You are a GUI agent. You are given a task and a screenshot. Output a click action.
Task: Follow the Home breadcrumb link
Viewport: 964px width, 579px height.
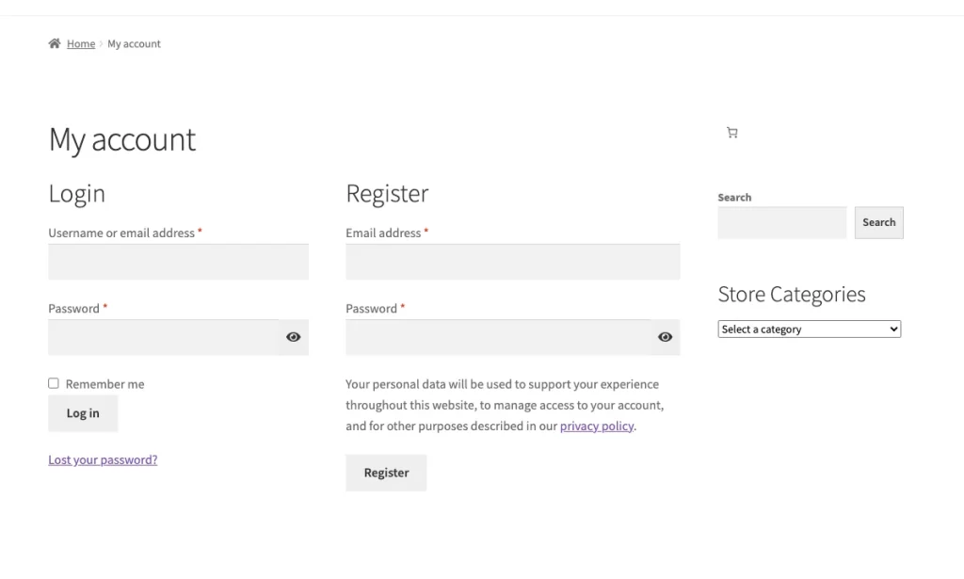click(x=81, y=44)
